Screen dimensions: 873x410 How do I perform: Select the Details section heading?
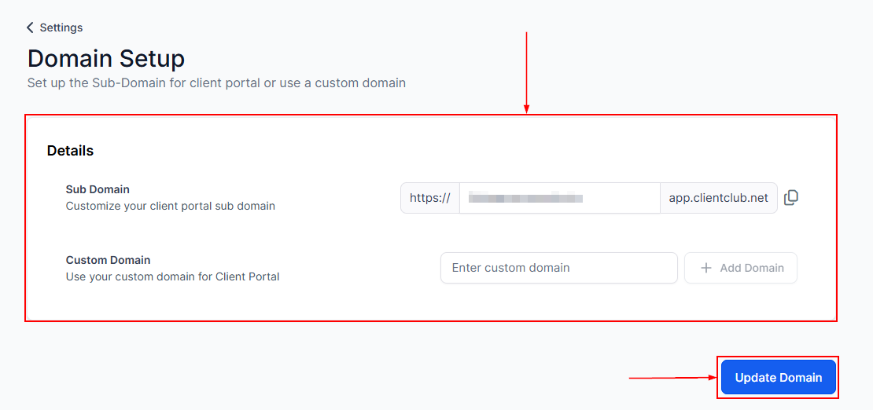pos(70,151)
